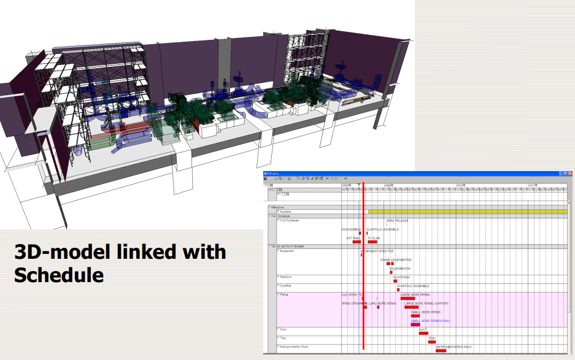Click the undo arrow icon in toolbar
This screenshot has height=360, width=575.
tap(289, 178)
